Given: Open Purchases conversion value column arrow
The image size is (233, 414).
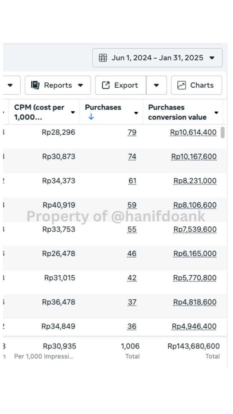Looking at the screenshot, I should tap(216, 113).
